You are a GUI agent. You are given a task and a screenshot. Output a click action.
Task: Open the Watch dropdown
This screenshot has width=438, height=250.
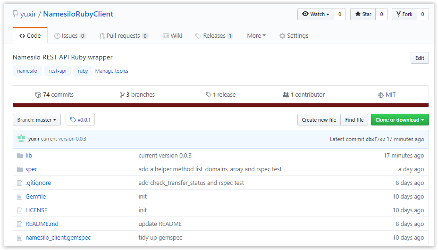click(x=316, y=14)
